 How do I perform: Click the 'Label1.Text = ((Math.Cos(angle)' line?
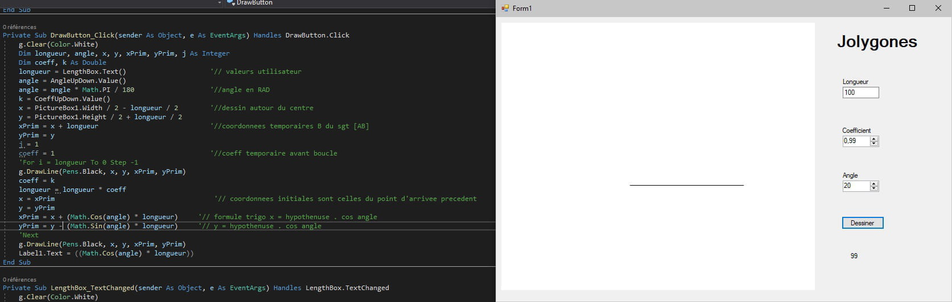tap(106, 253)
